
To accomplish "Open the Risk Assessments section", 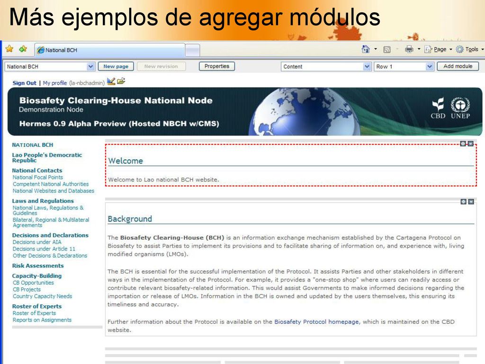I will pyautogui.click(x=38, y=265).
